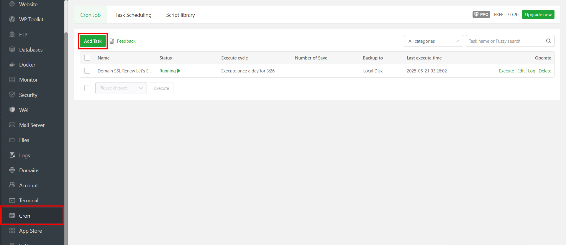
Task: Click the sidebar vertical scrollbar
Action: point(66,118)
